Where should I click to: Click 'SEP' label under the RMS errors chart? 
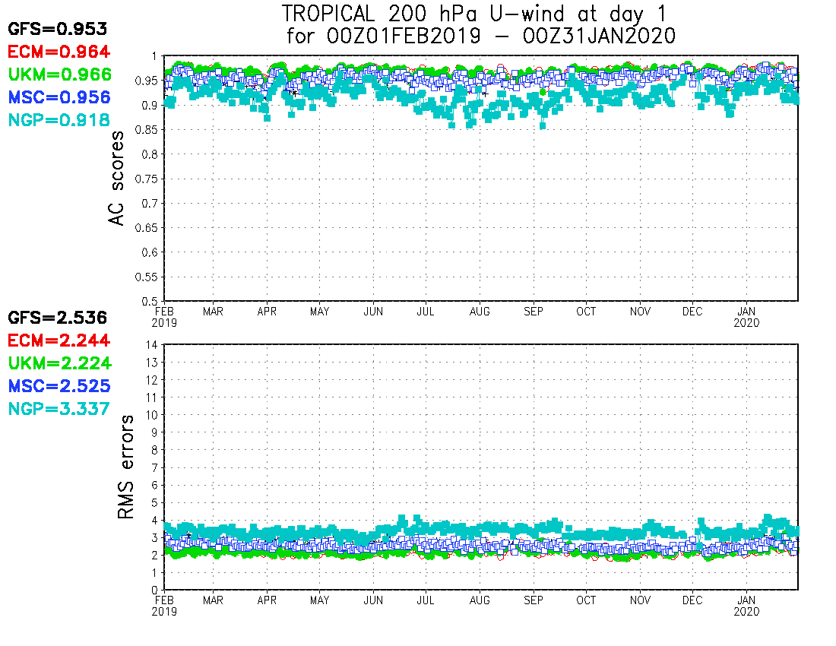click(x=534, y=600)
